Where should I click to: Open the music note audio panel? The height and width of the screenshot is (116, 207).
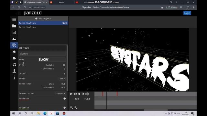[x=14, y=64]
